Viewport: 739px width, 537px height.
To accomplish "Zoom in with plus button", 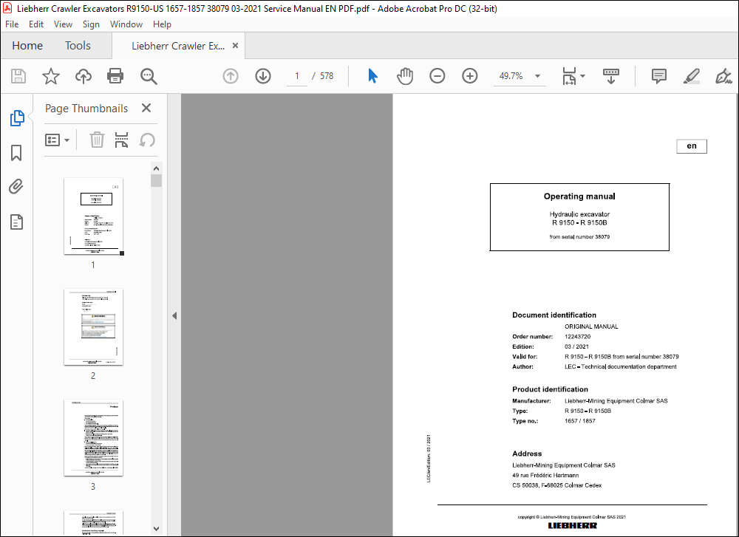I will pos(469,76).
